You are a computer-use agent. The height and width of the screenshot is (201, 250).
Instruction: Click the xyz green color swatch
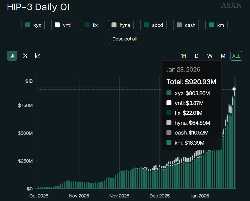tap(28, 25)
